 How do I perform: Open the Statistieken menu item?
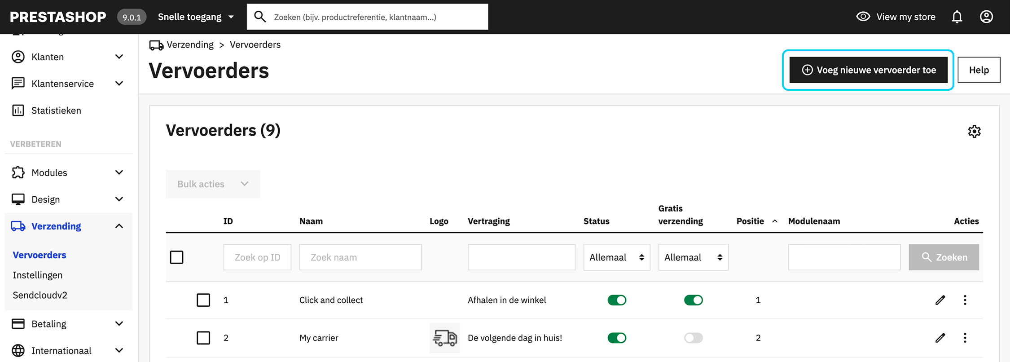click(56, 110)
